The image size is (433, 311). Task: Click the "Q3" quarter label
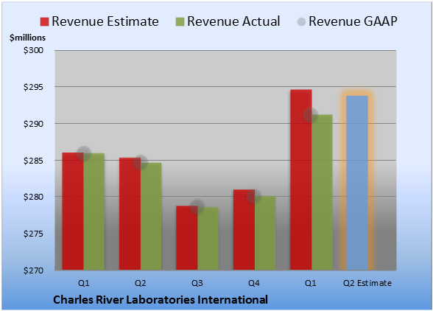pyautogui.click(x=197, y=283)
